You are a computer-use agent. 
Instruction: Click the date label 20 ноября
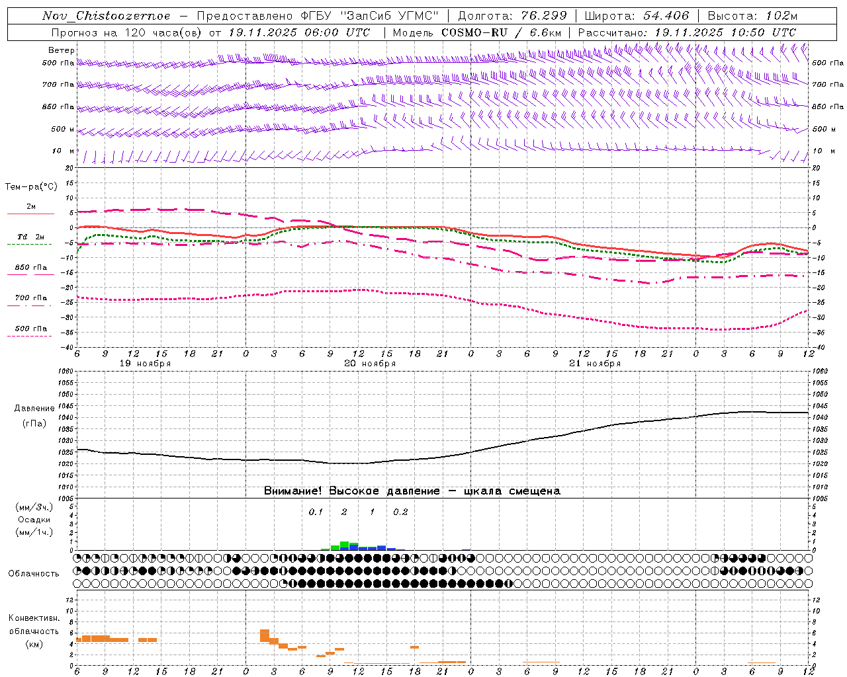tap(370, 364)
